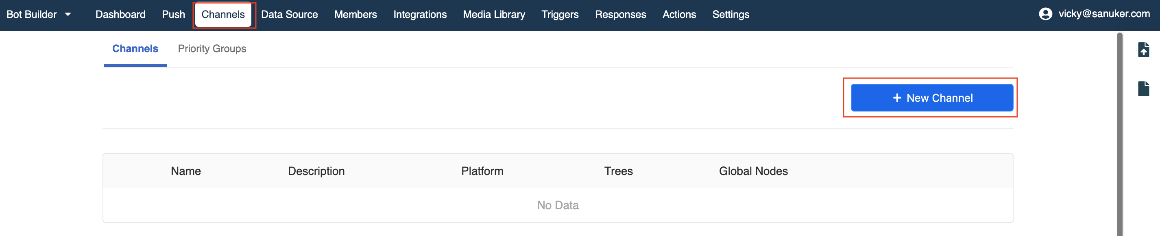
Task: Click the file upload icon in sidebar
Action: point(1143,50)
